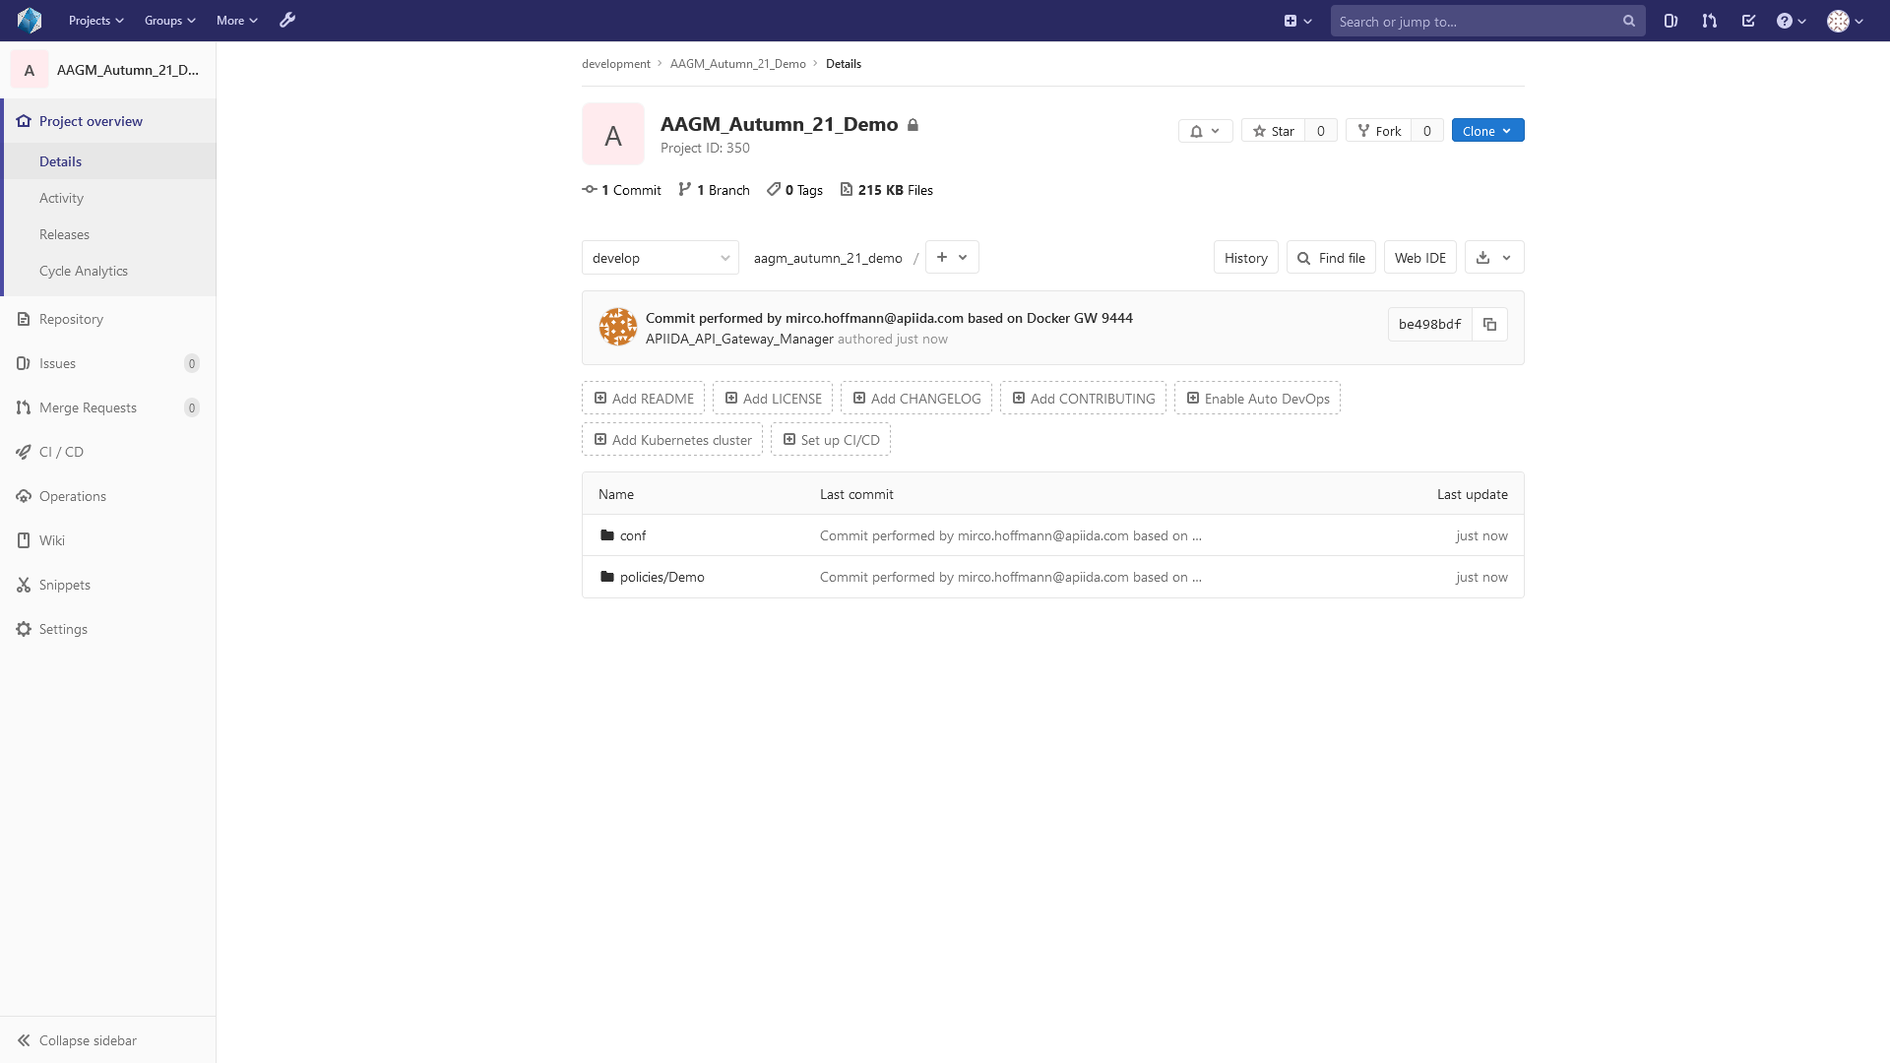Open the issues icon in top bar
This screenshot has height=1063, width=1890.
(x=1670, y=21)
